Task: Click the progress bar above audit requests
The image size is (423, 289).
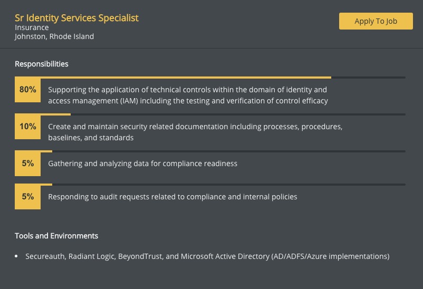Action: pyautogui.click(x=210, y=185)
